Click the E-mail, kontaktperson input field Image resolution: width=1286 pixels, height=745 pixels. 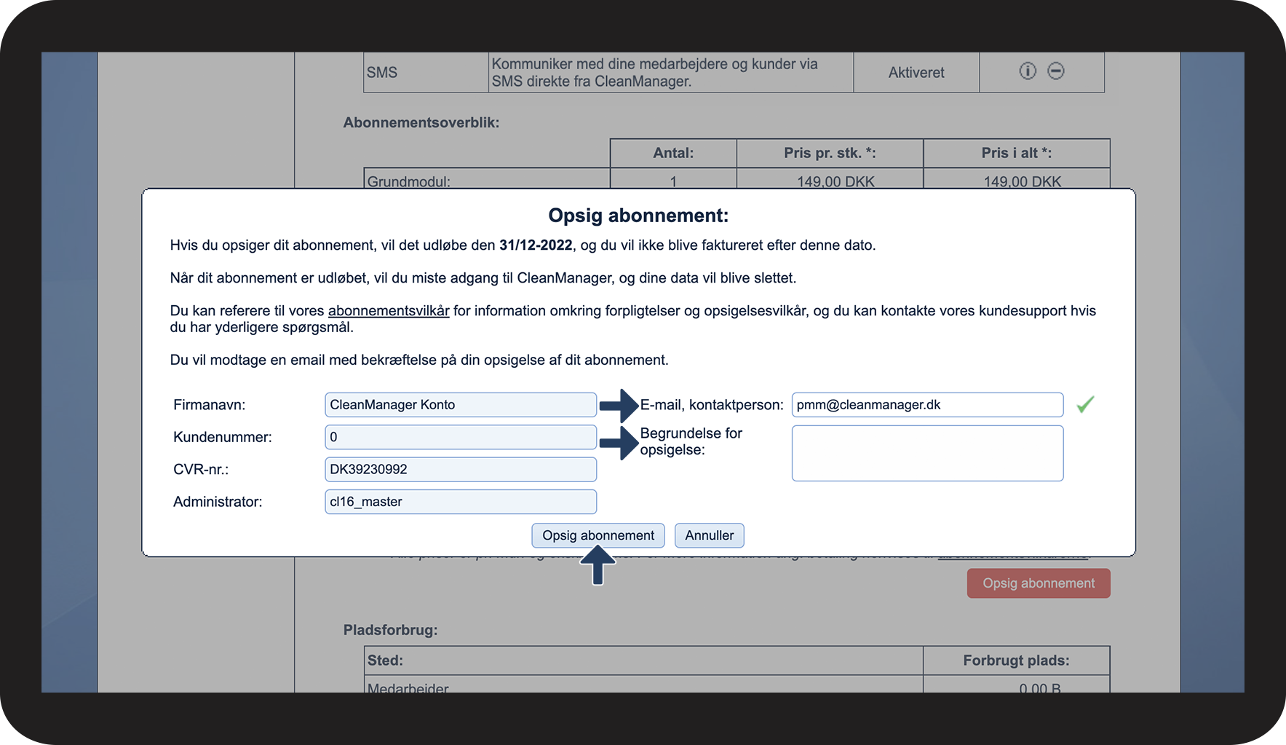point(927,404)
